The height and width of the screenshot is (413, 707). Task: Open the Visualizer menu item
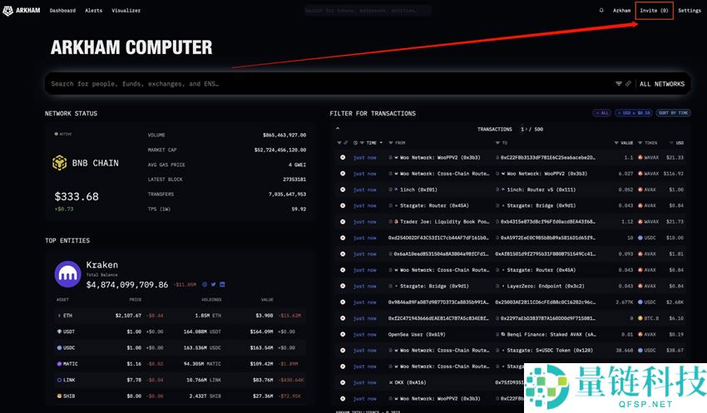126,11
